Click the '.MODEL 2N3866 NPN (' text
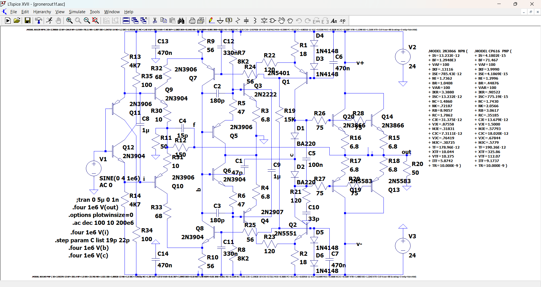541x287 pixels. [x=448, y=51]
